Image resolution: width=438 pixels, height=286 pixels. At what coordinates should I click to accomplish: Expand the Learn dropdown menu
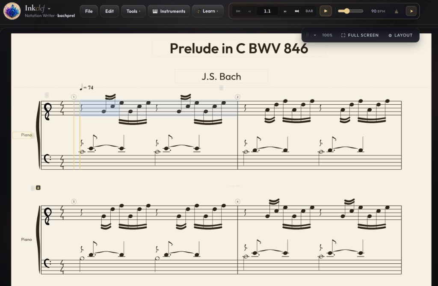pyautogui.click(x=207, y=11)
